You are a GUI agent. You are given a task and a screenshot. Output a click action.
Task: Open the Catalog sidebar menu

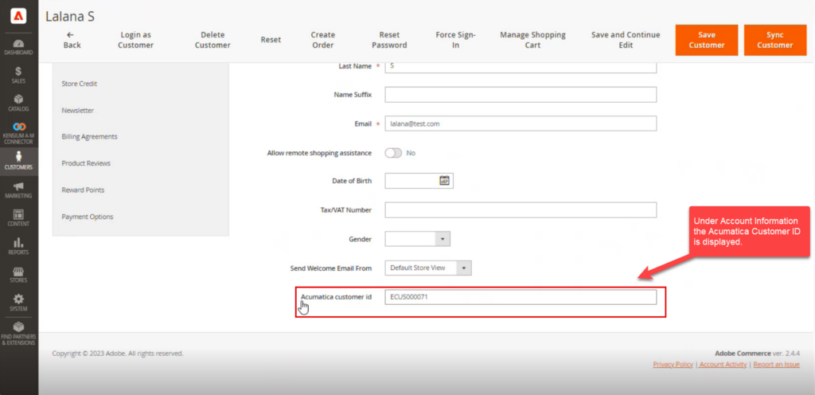tap(19, 103)
